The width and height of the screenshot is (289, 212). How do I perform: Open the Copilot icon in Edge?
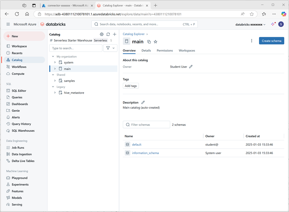(284, 14)
